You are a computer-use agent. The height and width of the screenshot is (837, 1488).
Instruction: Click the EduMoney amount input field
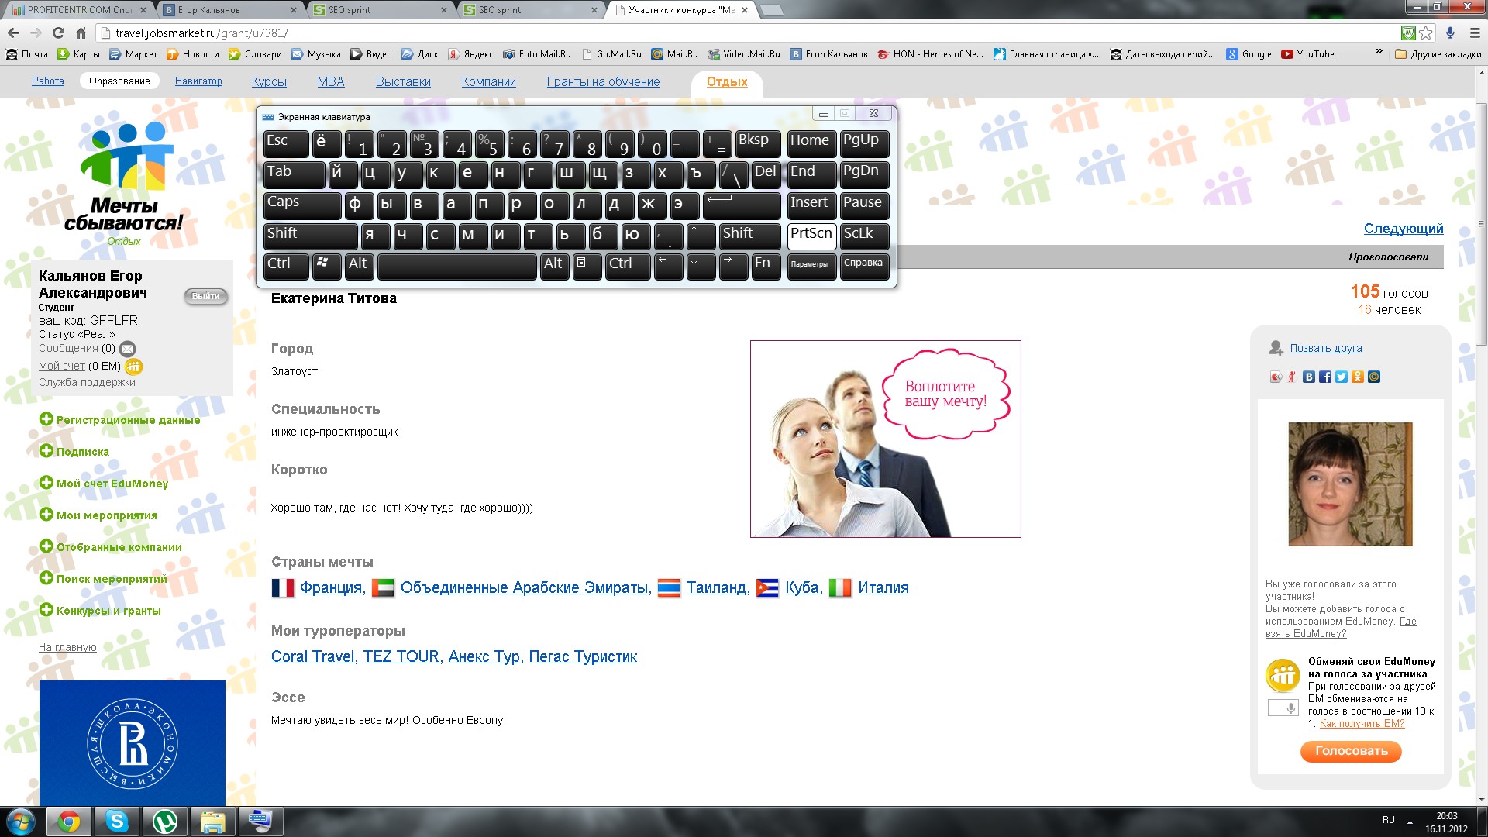click(x=1276, y=708)
